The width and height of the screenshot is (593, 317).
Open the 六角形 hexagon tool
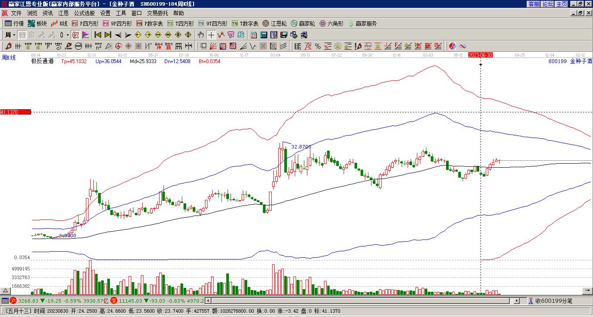coord(331,24)
